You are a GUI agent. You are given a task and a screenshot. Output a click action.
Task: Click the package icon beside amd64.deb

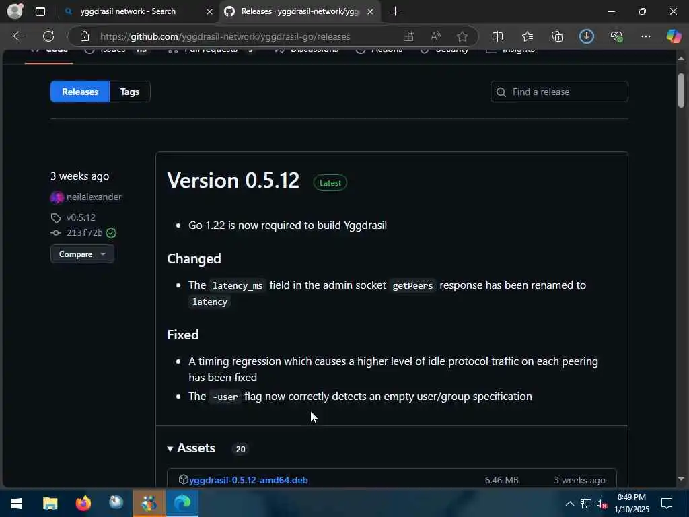[183, 479]
